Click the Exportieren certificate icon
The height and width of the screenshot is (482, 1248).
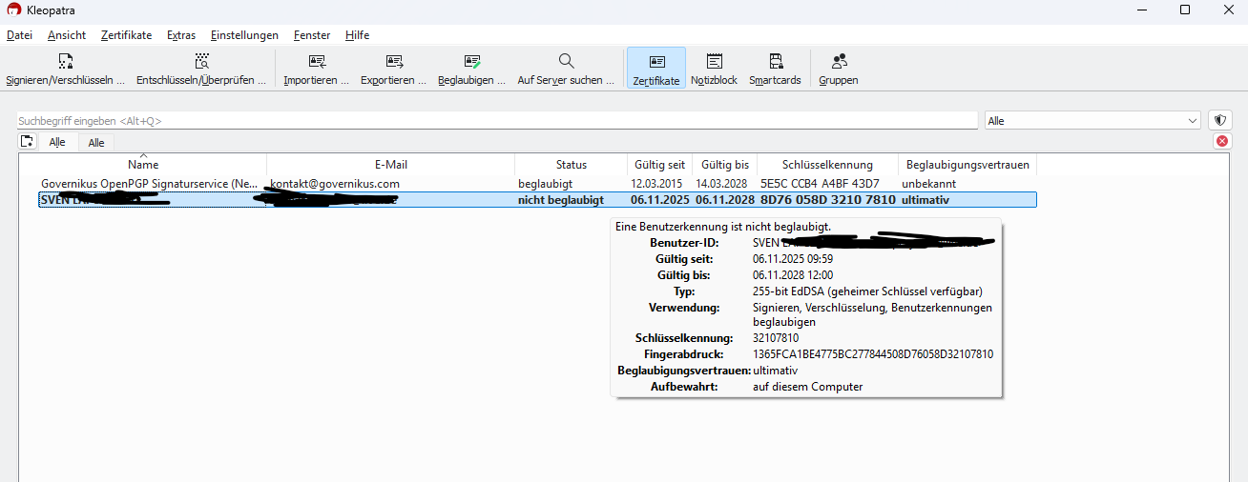(x=394, y=62)
